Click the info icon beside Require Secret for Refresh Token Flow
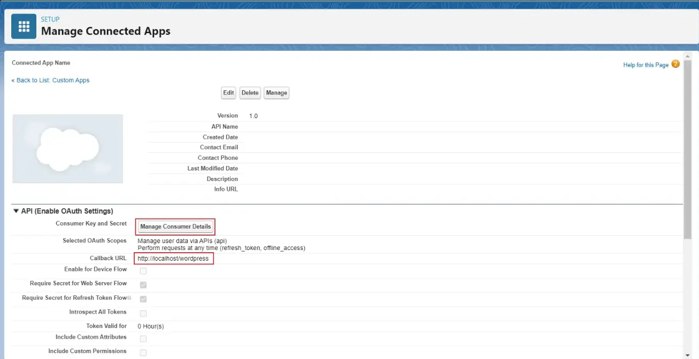The height and width of the screenshot is (359, 699). click(129, 298)
